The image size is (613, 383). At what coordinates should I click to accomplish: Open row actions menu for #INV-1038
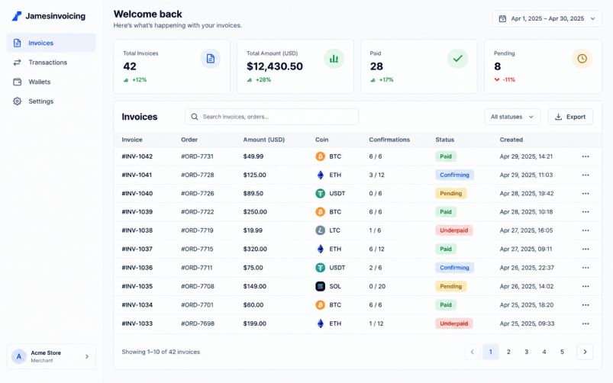586,230
